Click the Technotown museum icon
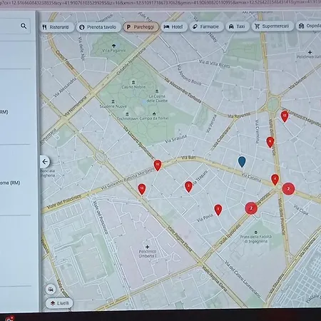 click(128, 114)
